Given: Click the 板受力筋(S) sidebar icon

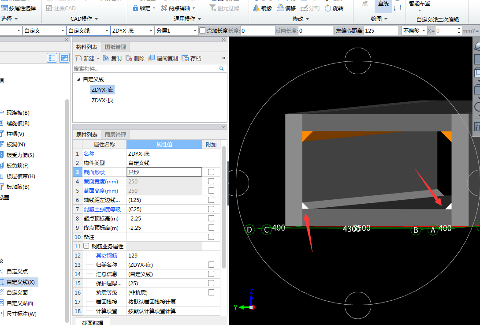Looking at the screenshot, I should [x=2, y=155].
